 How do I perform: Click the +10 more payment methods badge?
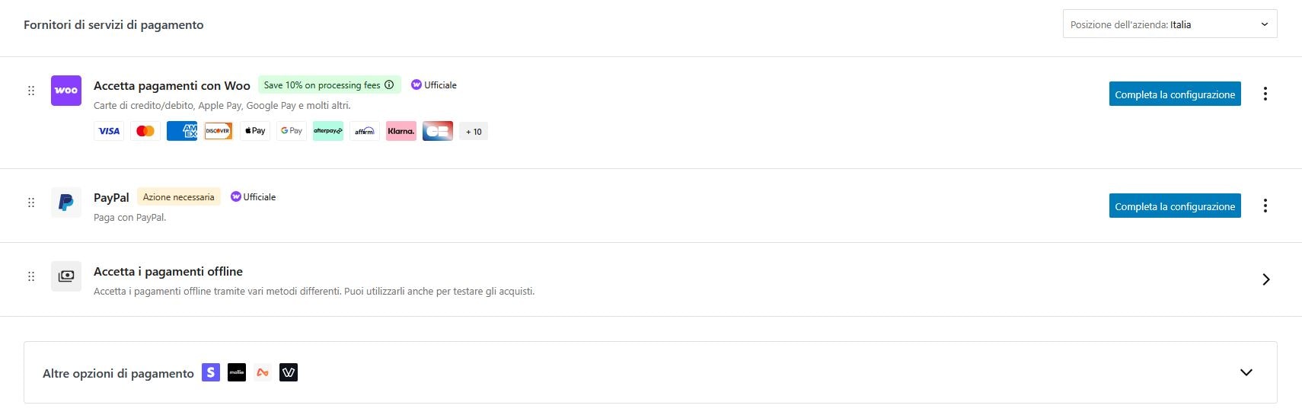point(474,132)
